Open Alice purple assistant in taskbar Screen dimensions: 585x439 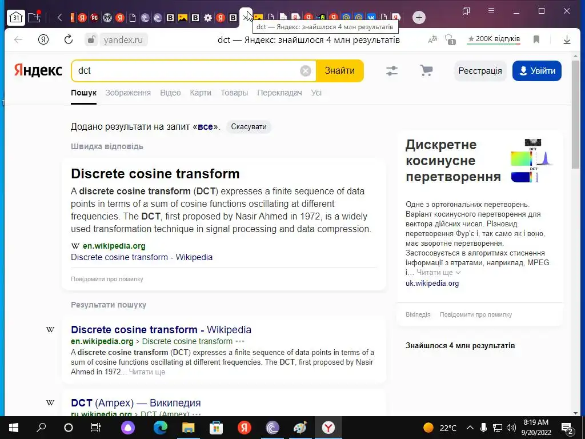[x=128, y=428]
